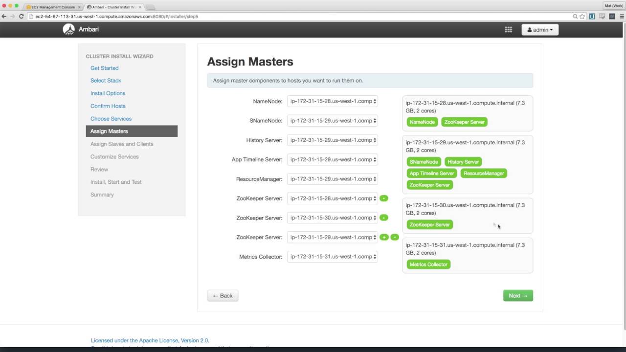Screen dimensions: 626x352
Task: Open the App Timeline Server host dropdown
Action: tap(333, 159)
